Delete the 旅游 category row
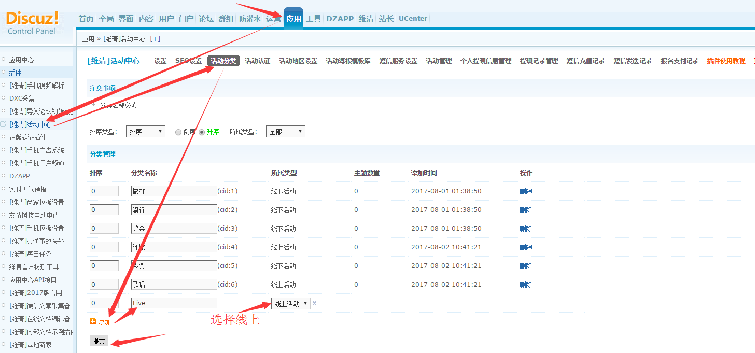Screen dimensions: 755x353 526,191
